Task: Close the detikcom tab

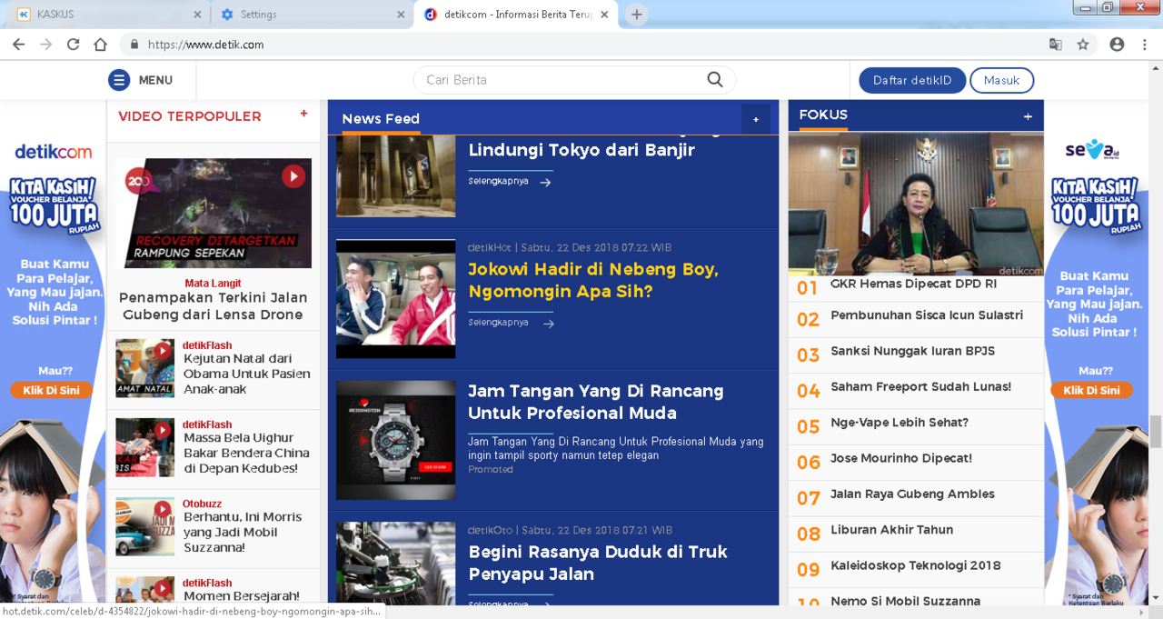Action: [605, 15]
